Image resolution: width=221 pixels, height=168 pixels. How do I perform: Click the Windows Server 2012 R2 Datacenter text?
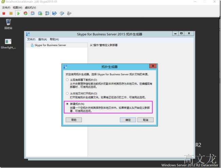[x=190, y=165]
